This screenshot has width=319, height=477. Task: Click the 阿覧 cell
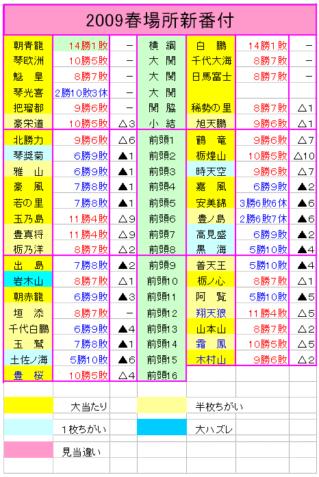211,295
